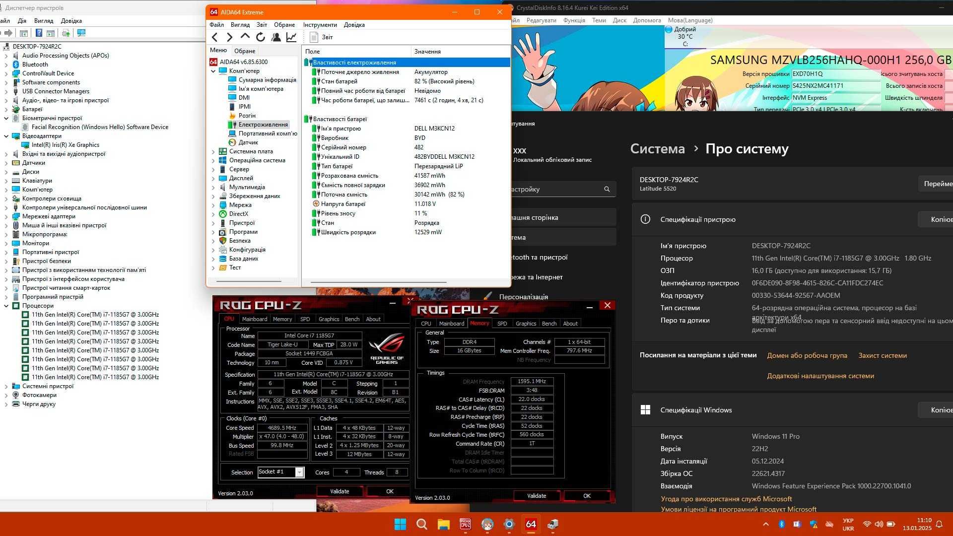
Task: Open Дія menu in Device Manager
Action: [x=22, y=21]
